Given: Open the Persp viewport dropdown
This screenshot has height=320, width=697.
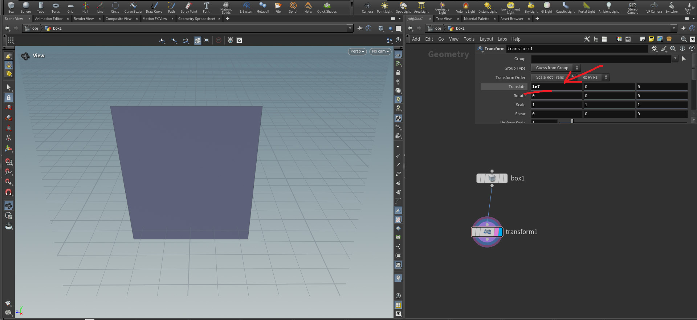Looking at the screenshot, I should click(357, 51).
